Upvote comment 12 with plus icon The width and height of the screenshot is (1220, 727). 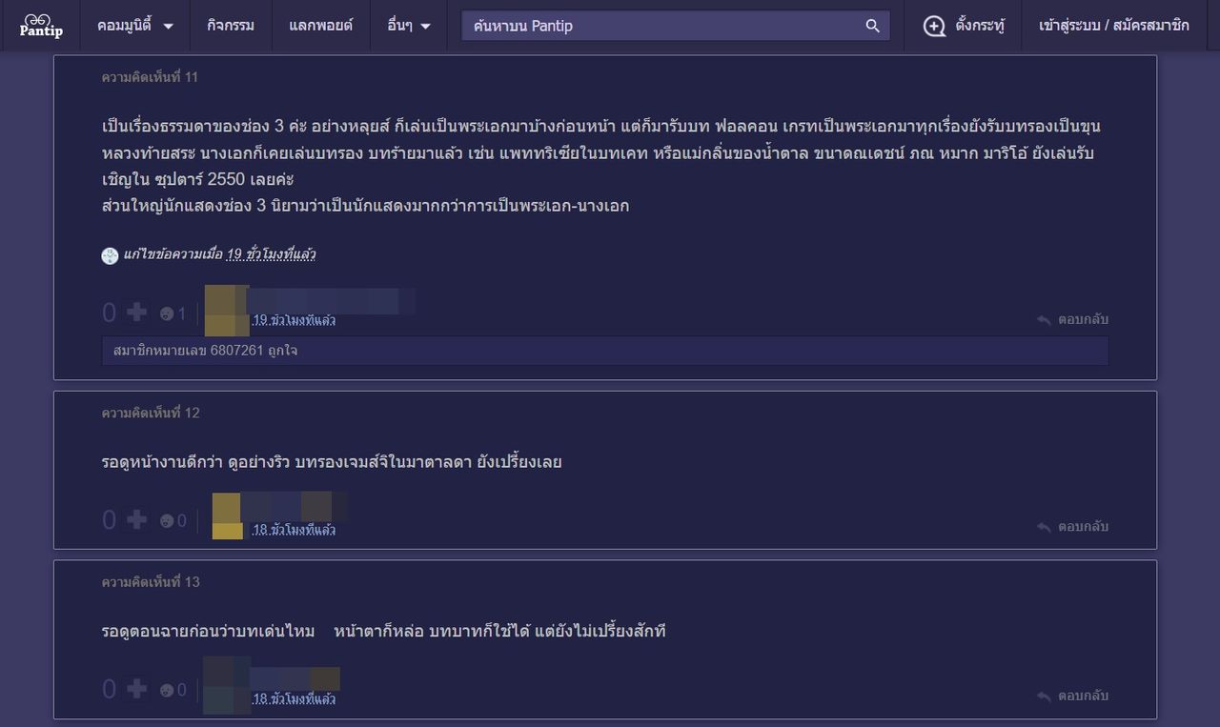137,519
